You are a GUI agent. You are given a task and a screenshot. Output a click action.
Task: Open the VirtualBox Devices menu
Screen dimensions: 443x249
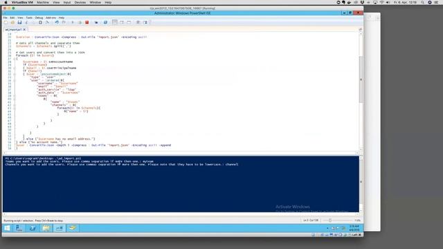pyautogui.click(x=80, y=2)
